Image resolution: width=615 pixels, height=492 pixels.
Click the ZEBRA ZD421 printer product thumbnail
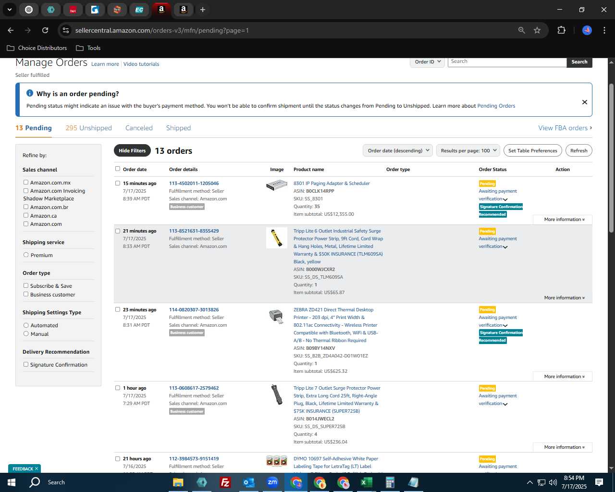[276, 316]
